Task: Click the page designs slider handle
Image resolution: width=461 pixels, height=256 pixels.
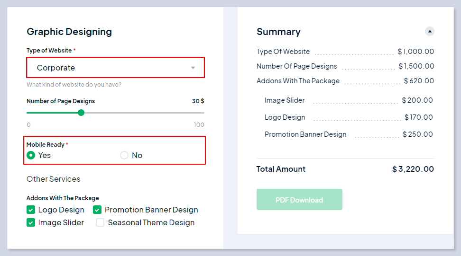Action: click(81, 113)
